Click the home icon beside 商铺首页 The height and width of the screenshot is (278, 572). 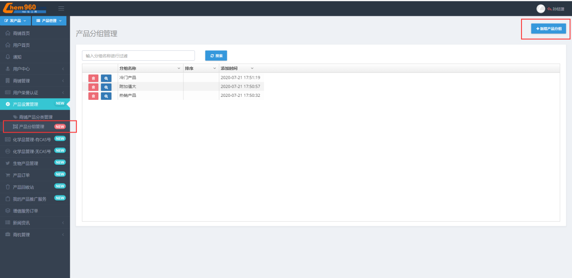pyautogui.click(x=8, y=33)
